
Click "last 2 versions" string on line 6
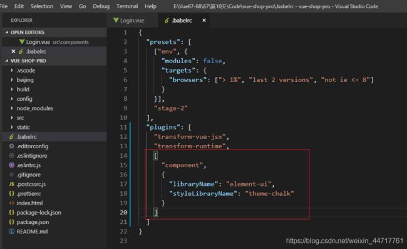[x=281, y=79]
